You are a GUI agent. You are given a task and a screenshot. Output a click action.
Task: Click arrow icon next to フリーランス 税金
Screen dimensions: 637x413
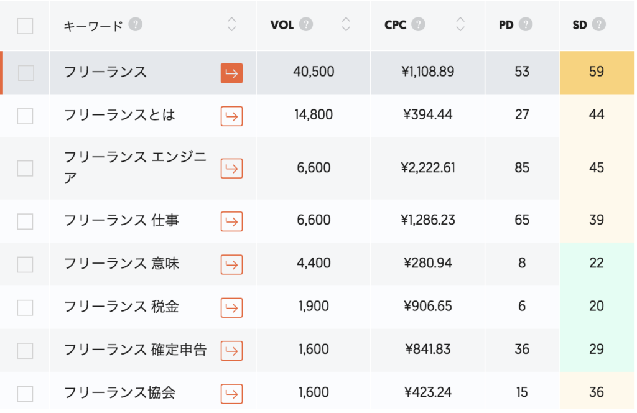(x=231, y=307)
